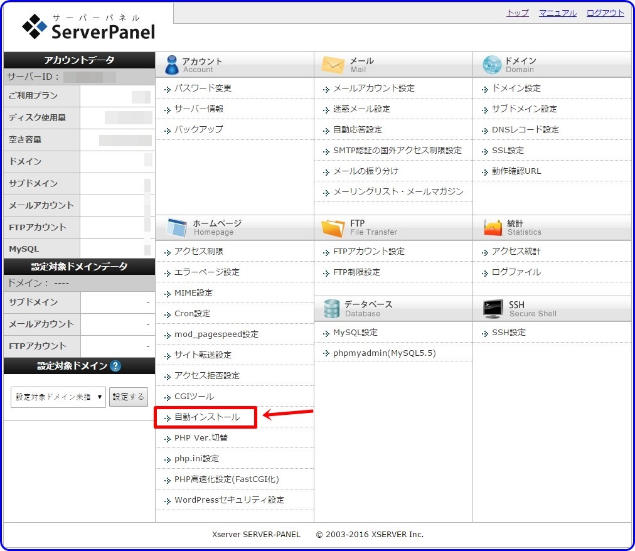Open ドメイン設定
The width and height of the screenshot is (635, 551).
(516, 88)
